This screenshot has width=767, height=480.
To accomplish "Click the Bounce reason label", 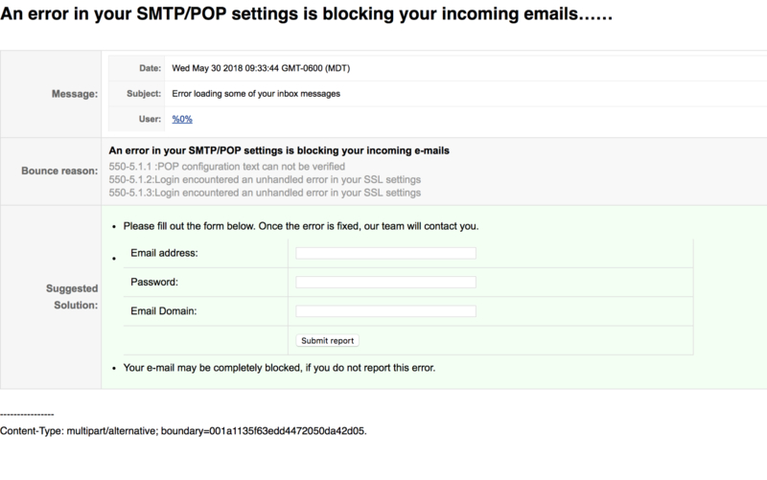I will (x=59, y=171).
